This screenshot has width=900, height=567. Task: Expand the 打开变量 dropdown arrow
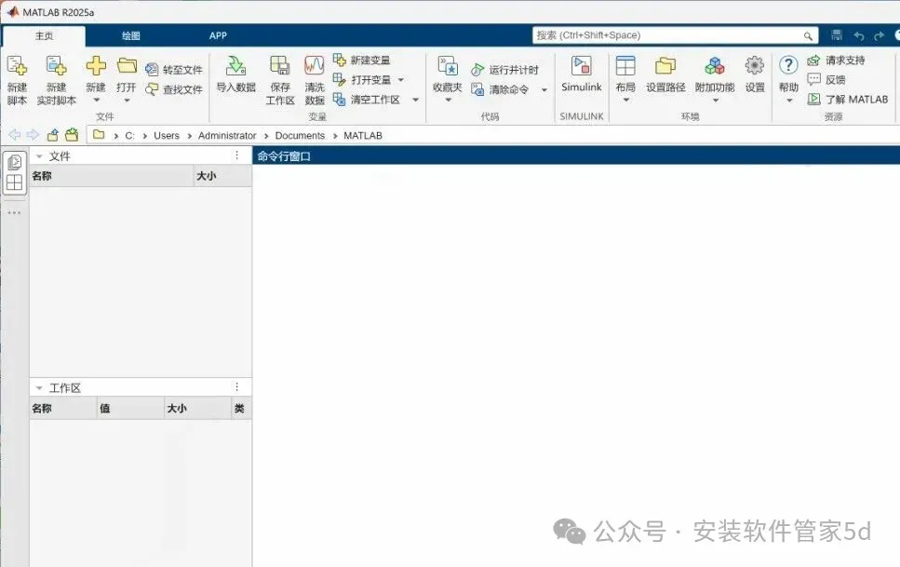(x=401, y=80)
